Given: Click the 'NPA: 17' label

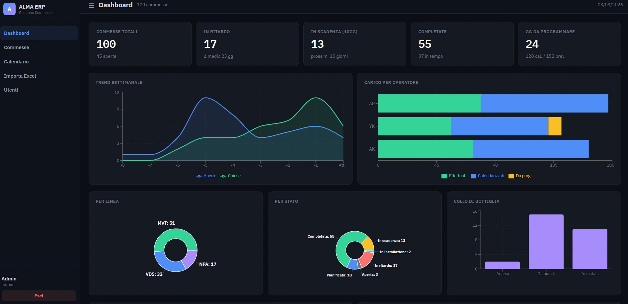Looking at the screenshot, I should coord(208,264).
